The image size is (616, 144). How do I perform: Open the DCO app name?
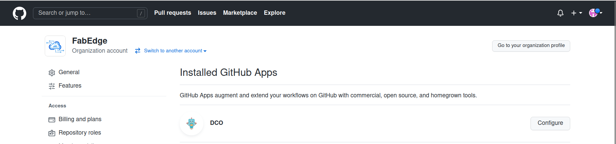point(216,123)
